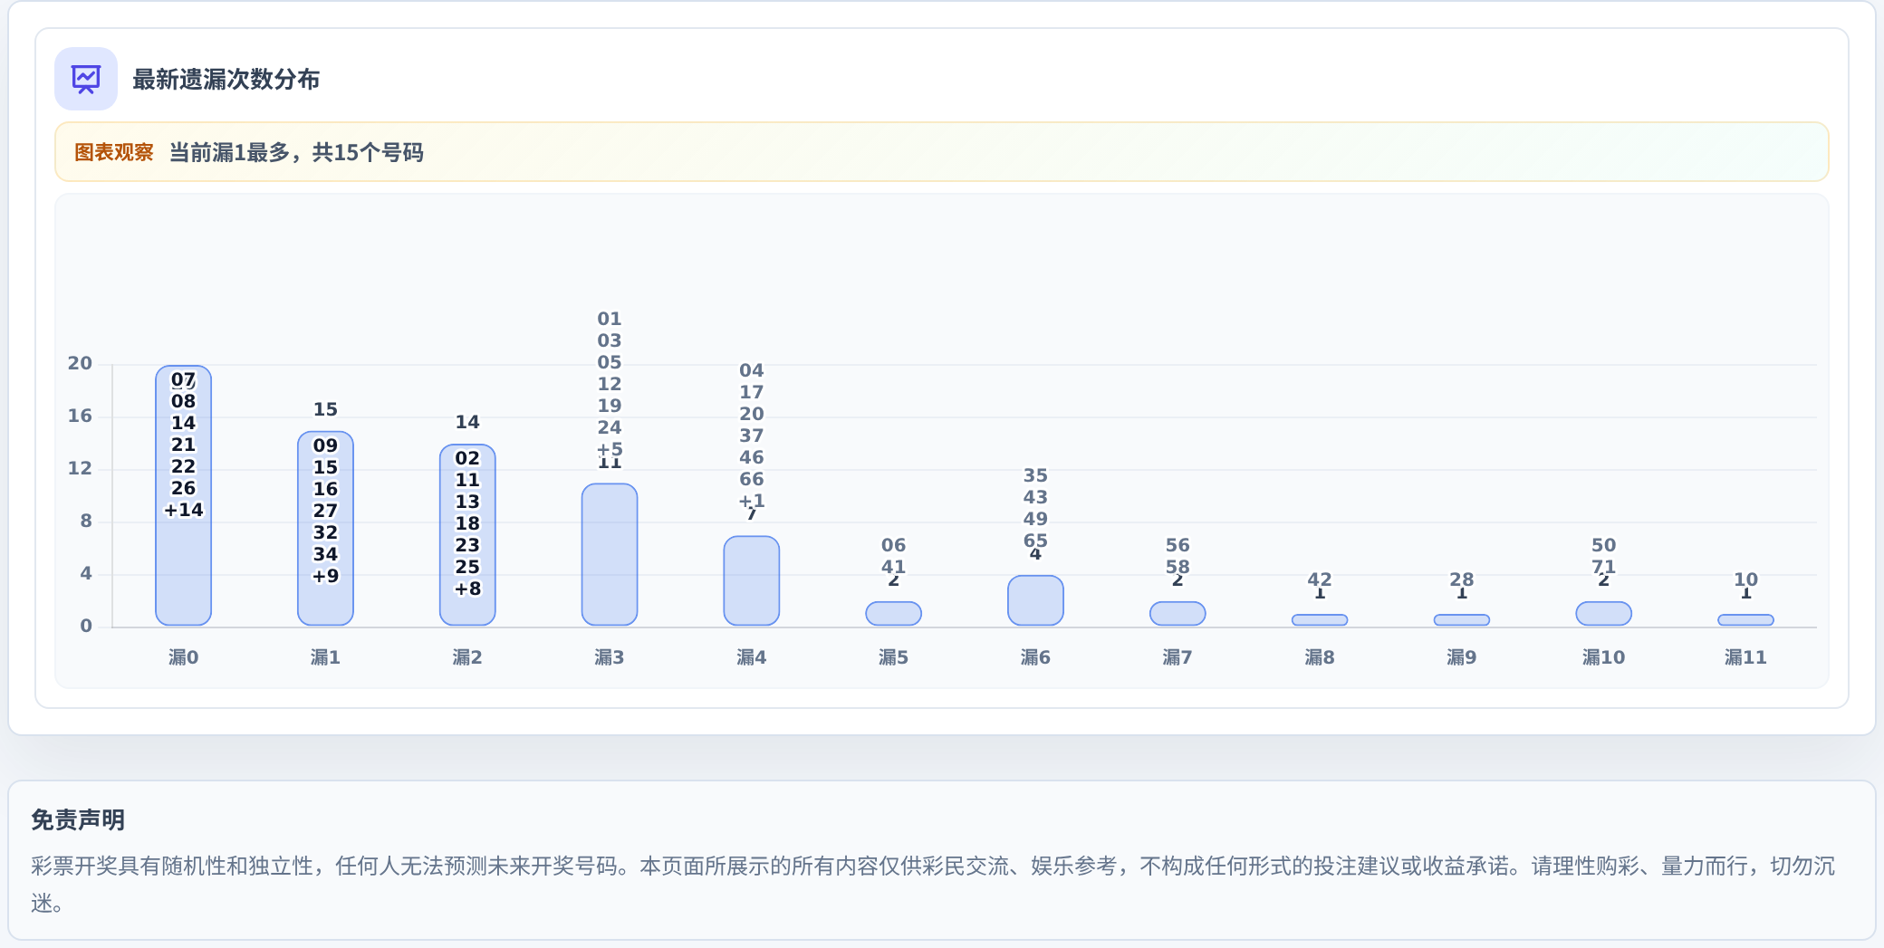Click y-axis value 20
Viewport: 1884px width, 948px height.
point(80,363)
